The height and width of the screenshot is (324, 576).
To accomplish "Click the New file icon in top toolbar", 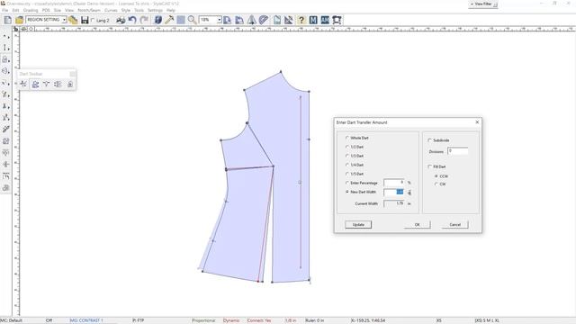I will [8, 20].
